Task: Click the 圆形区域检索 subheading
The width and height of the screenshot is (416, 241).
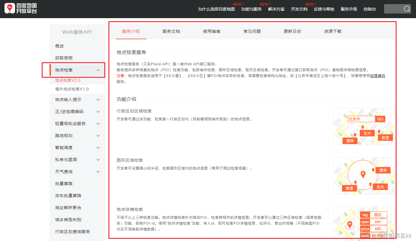Action: (130, 160)
